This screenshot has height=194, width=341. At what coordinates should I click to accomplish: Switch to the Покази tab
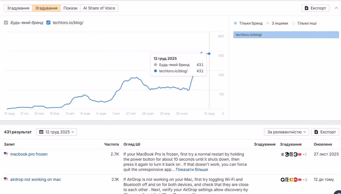tap(70, 8)
